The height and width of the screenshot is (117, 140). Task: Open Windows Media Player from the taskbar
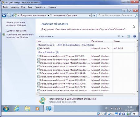click(x=37, y=109)
